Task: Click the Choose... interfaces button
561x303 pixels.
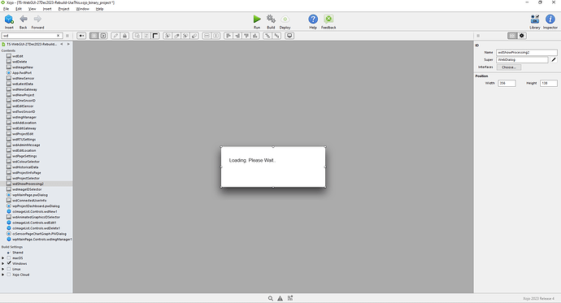Action: [509, 67]
